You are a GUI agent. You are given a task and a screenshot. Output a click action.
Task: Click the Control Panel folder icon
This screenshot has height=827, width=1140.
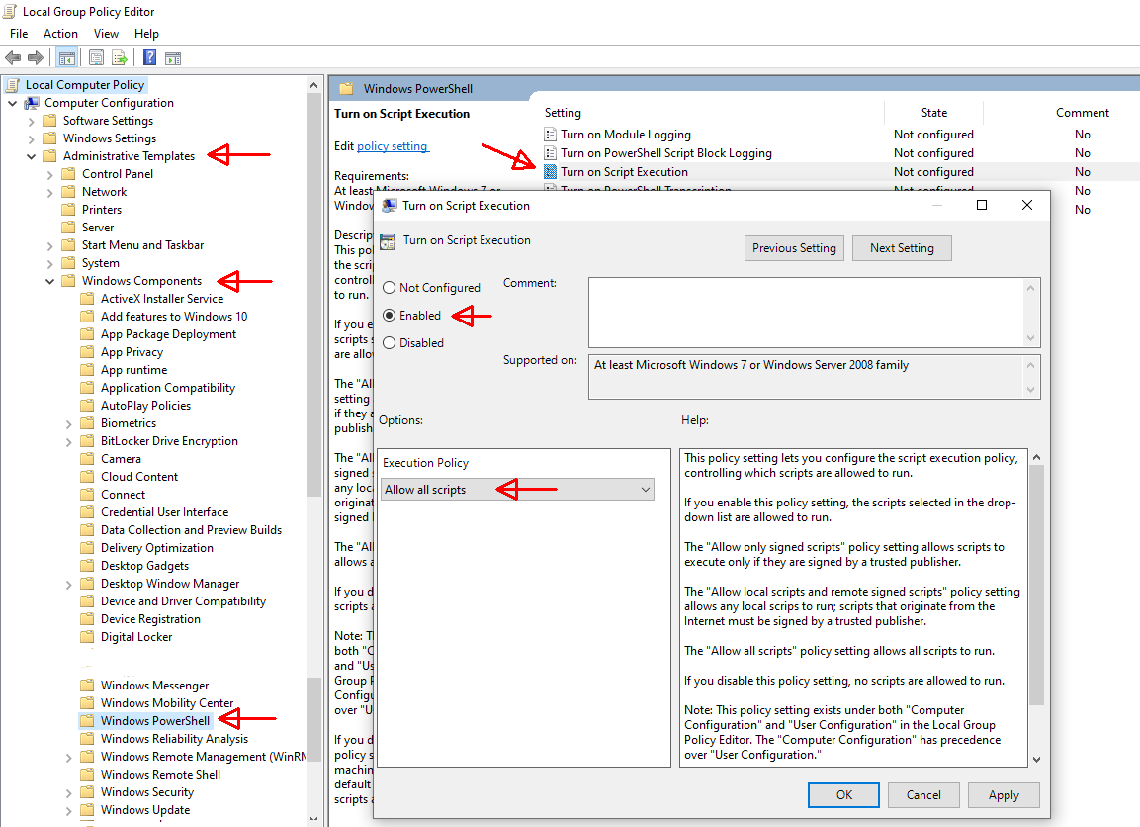pos(69,174)
